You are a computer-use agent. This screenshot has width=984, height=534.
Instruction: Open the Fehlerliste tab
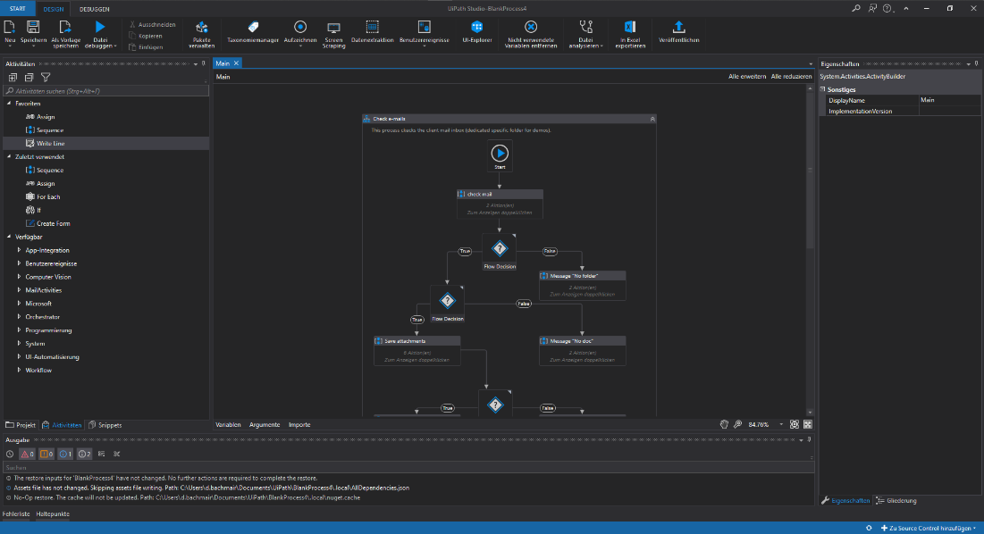(16, 514)
